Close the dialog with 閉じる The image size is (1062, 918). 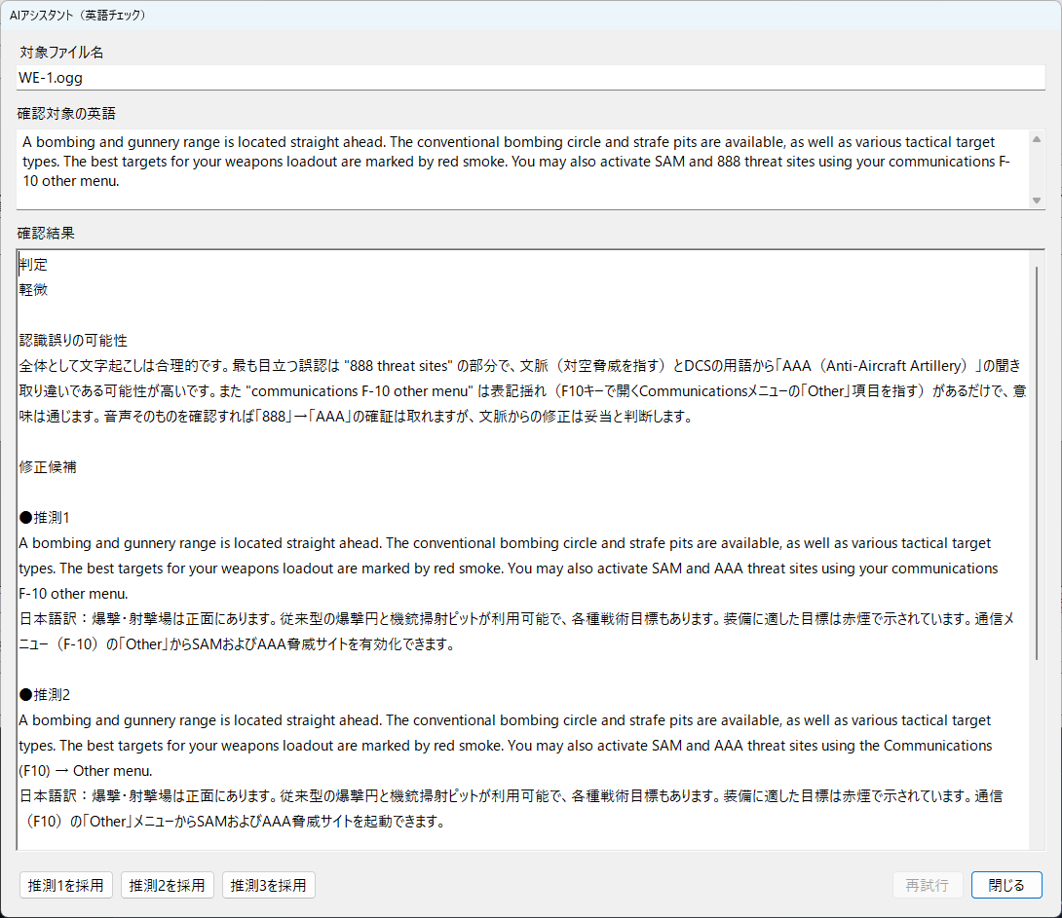1006,885
